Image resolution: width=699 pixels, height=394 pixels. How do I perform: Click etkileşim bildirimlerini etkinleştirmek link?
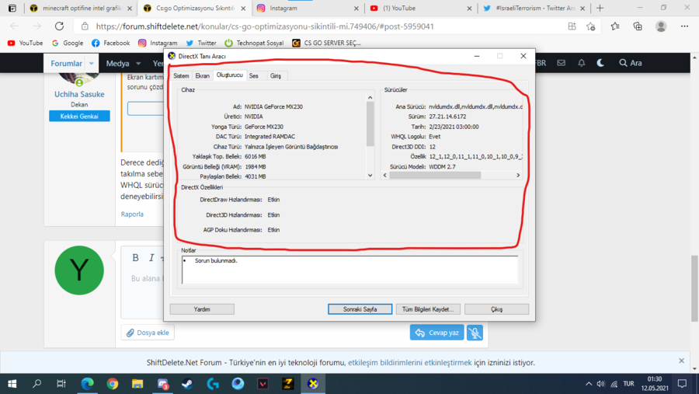[409, 362]
